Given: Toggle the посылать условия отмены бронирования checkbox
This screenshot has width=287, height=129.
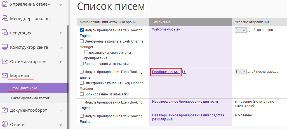Looking at the screenshot, I should [x=86, y=53].
